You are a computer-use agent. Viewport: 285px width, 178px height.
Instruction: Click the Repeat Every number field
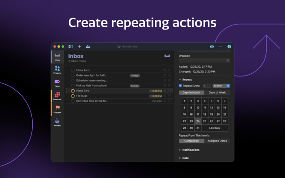pyautogui.click(x=207, y=86)
